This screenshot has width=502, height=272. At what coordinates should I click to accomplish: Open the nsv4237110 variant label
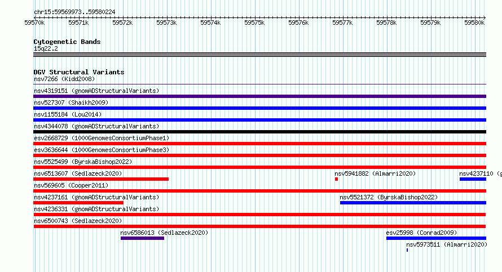tap(481, 173)
